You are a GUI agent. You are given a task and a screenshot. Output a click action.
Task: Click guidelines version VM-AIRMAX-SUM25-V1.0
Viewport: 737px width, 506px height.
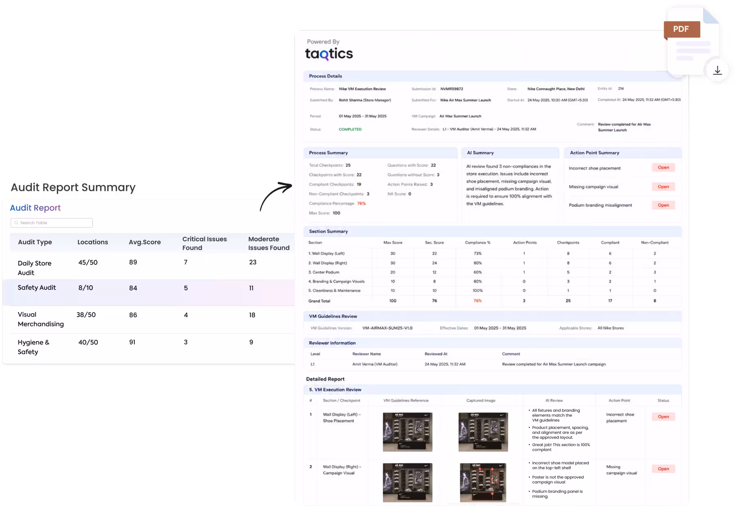click(387, 328)
